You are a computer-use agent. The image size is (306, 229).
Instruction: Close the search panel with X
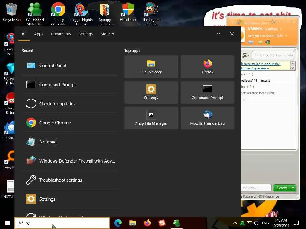(x=232, y=34)
